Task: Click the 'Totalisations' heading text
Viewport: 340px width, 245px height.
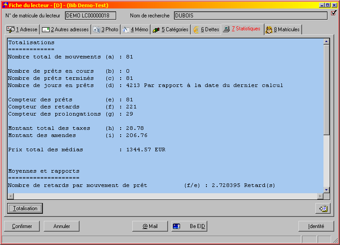Action: click(x=31, y=43)
